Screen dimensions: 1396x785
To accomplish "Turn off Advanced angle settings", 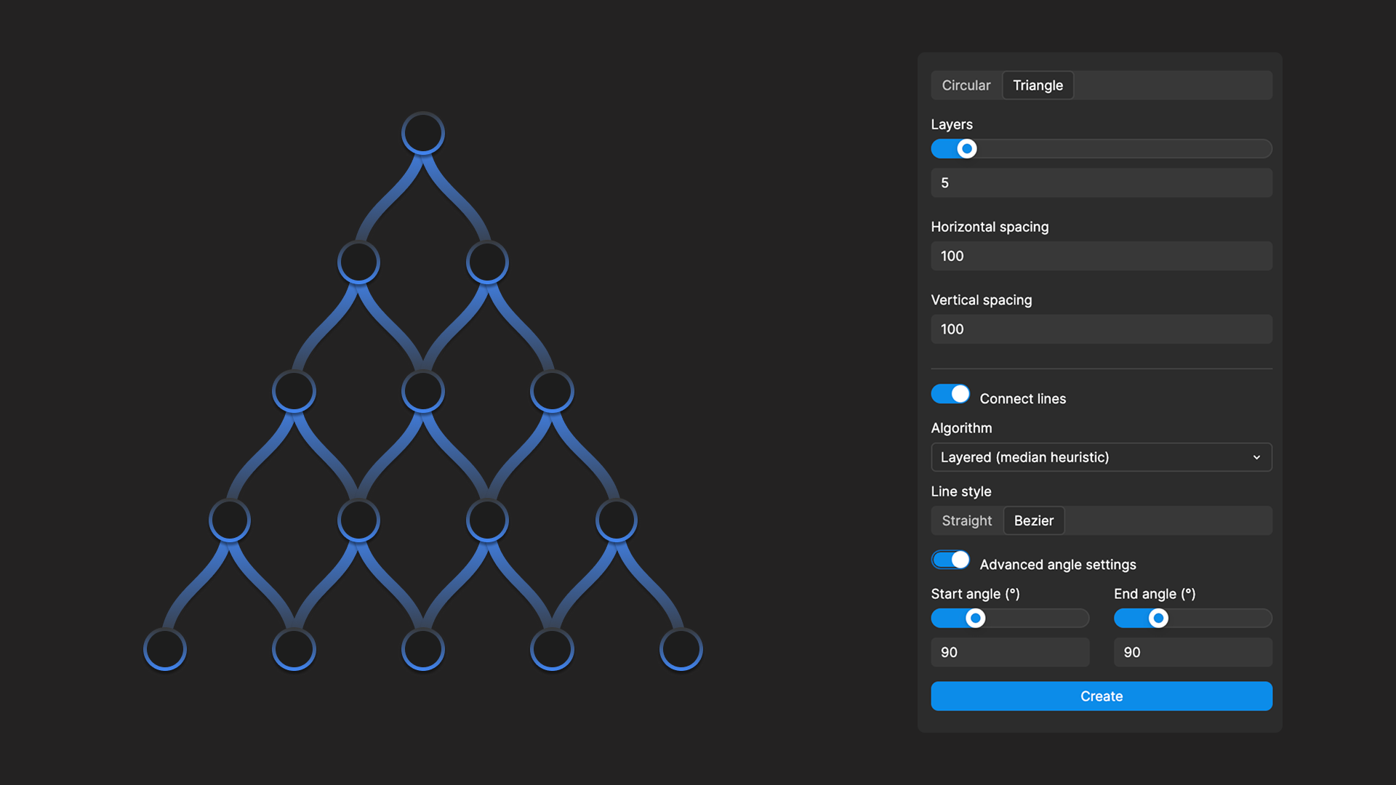I will pos(950,560).
